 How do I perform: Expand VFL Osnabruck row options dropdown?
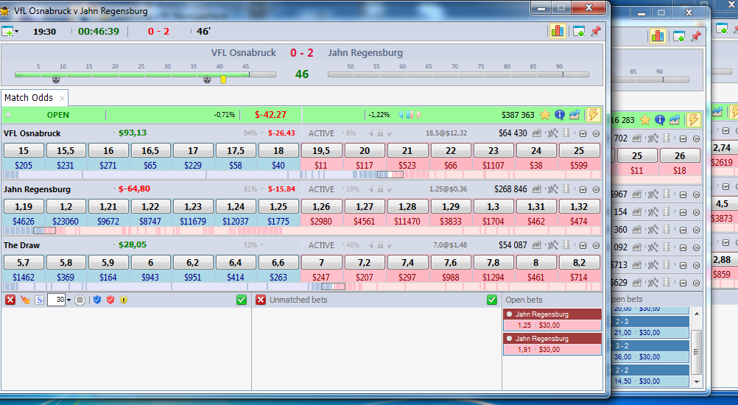(583, 133)
